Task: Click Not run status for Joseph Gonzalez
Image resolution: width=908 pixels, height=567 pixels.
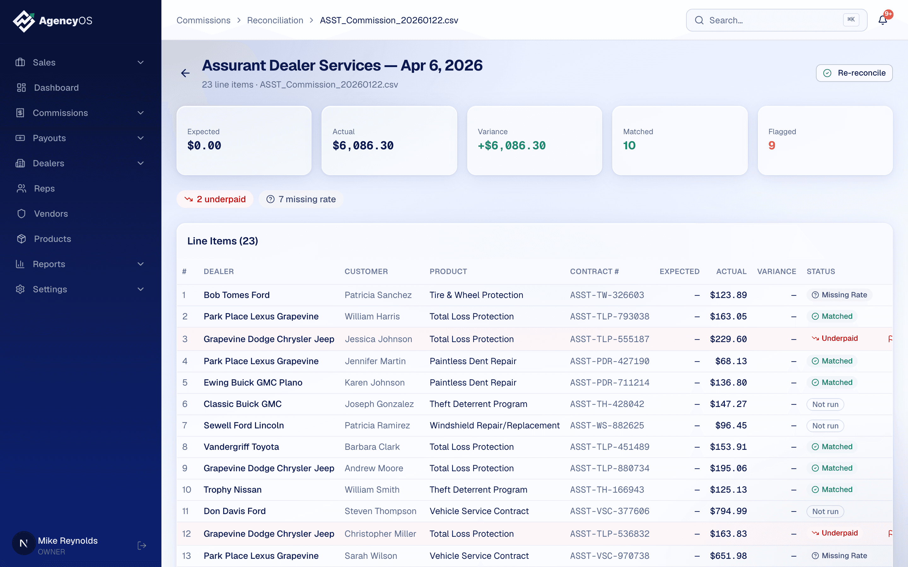Action: (x=825, y=404)
